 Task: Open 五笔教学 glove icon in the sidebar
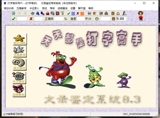tap(19, 52)
